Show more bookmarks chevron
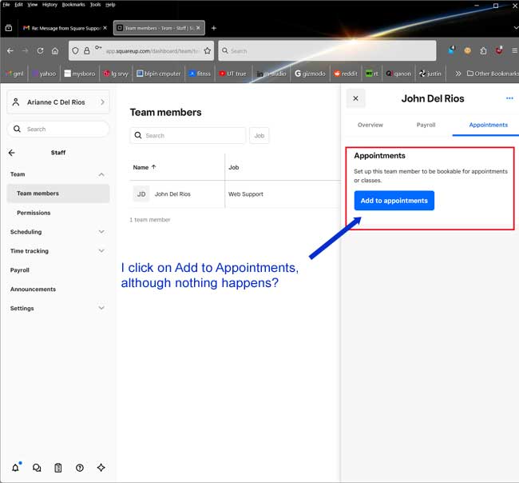This screenshot has width=519, height=483. [458, 74]
